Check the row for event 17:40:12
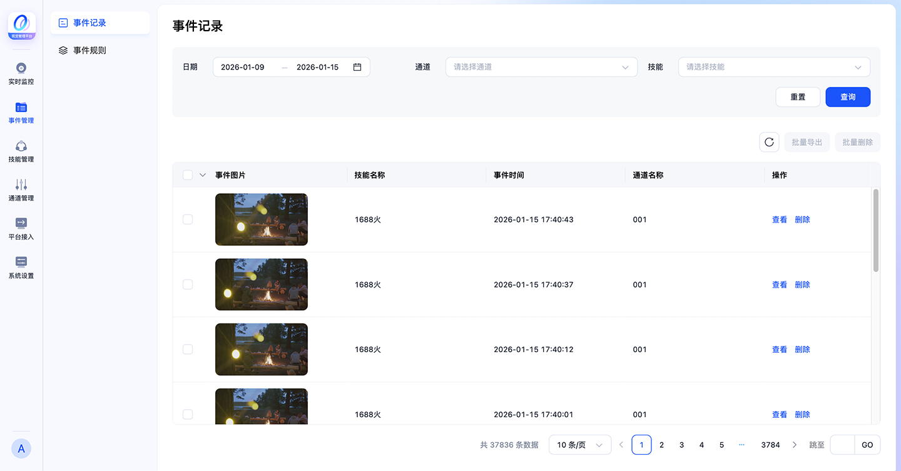 pos(188,350)
